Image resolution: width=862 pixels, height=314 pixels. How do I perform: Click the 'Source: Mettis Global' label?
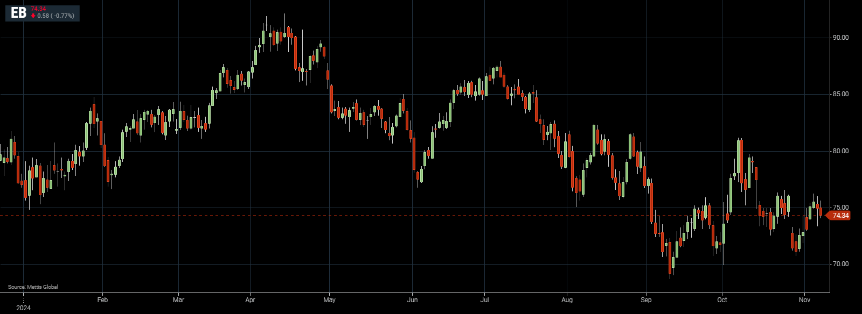tap(33, 287)
